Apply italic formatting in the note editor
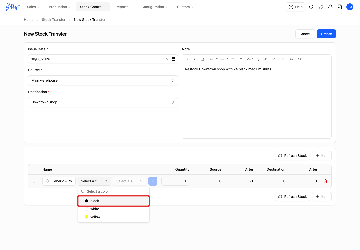Viewport: 360px width, 250px height. [195, 59]
